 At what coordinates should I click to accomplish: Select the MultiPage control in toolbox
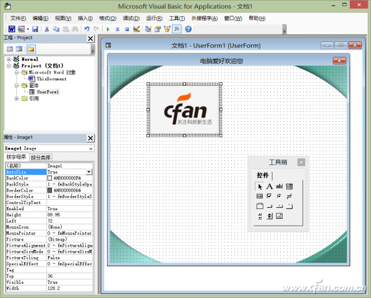click(289, 206)
